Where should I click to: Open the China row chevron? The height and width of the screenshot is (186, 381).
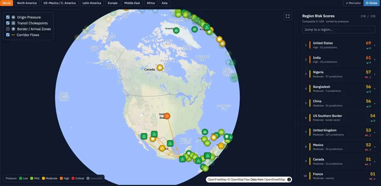point(375,103)
